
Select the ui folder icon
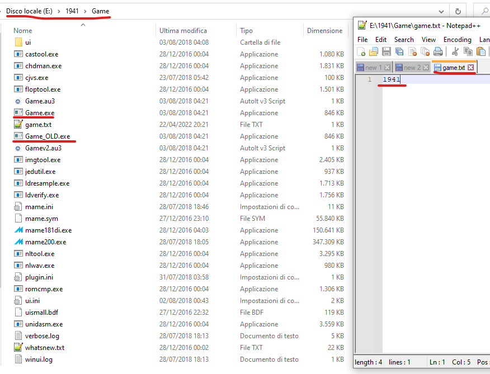(18, 42)
